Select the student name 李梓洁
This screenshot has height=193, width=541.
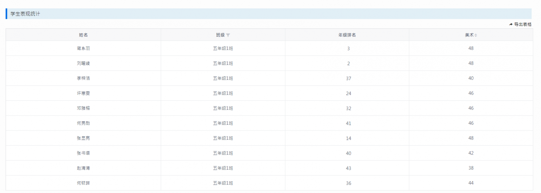coord(83,78)
